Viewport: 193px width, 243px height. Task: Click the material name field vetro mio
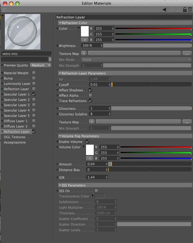click(26, 54)
